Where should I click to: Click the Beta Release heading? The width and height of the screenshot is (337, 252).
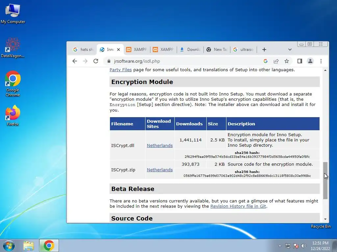coord(133,189)
